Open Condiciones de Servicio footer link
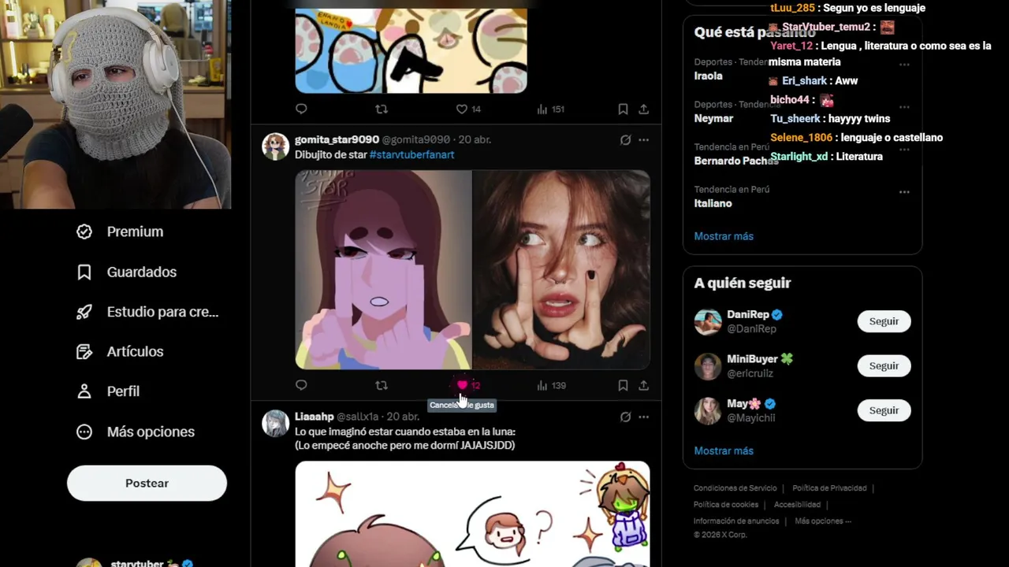The height and width of the screenshot is (567, 1009). coord(735,488)
